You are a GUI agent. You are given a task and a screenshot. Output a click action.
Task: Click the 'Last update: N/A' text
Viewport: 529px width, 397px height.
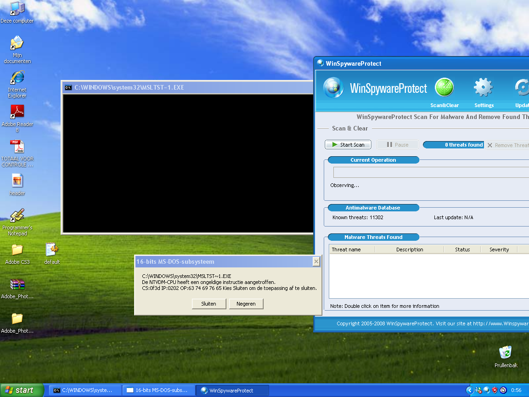tap(453, 217)
